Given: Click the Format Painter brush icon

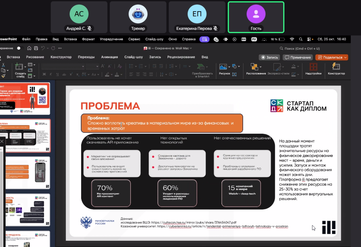Looking at the screenshot, I should (x=3, y=76).
